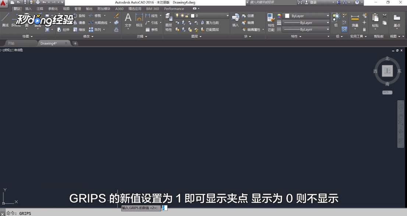
Task: Switch to the Insert (插入) ribbon tab
Action: click(x=28, y=8)
